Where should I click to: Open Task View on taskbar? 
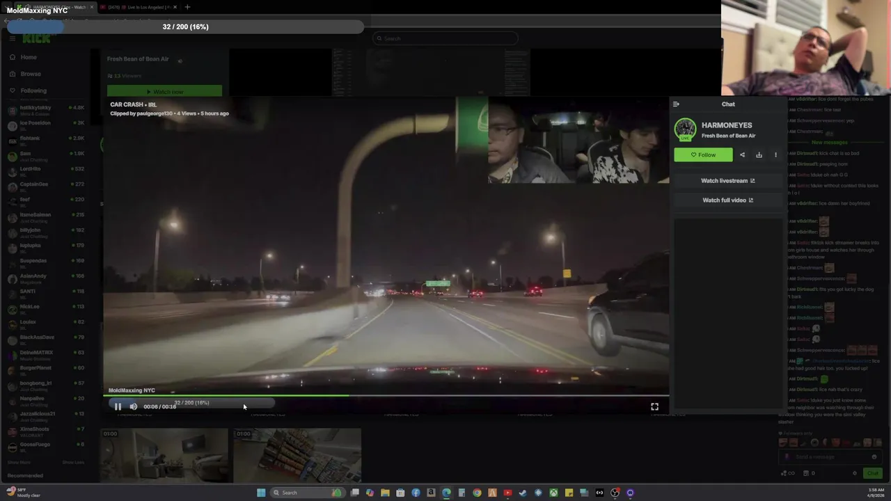click(x=354, y=493)
